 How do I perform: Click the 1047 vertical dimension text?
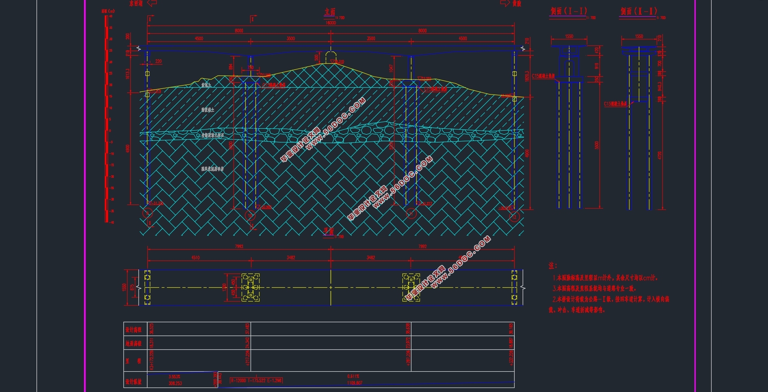391,68
